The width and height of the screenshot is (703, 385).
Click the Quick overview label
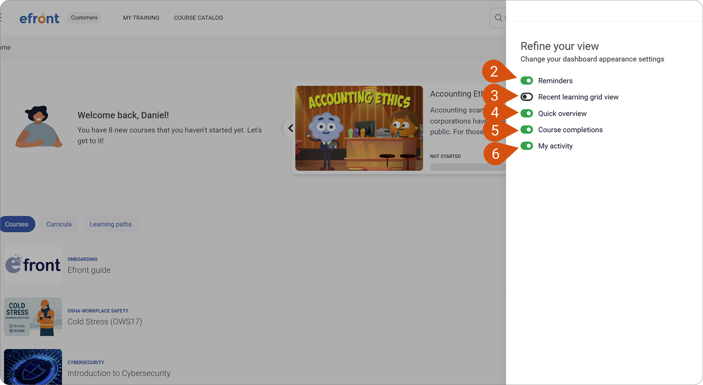(562, 113)
